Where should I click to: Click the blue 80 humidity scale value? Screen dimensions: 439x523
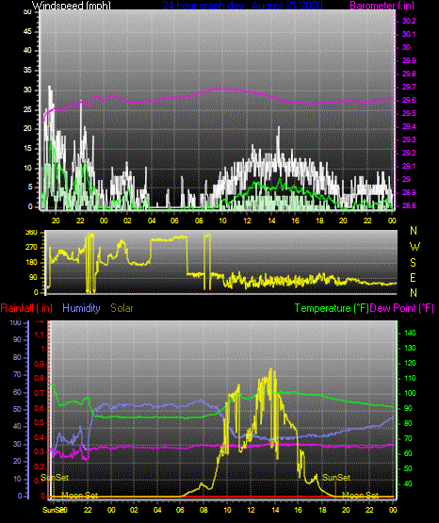(17, 357)
